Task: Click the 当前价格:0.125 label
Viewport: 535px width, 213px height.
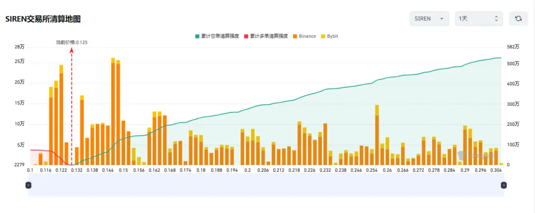Action: click(72, 42)
